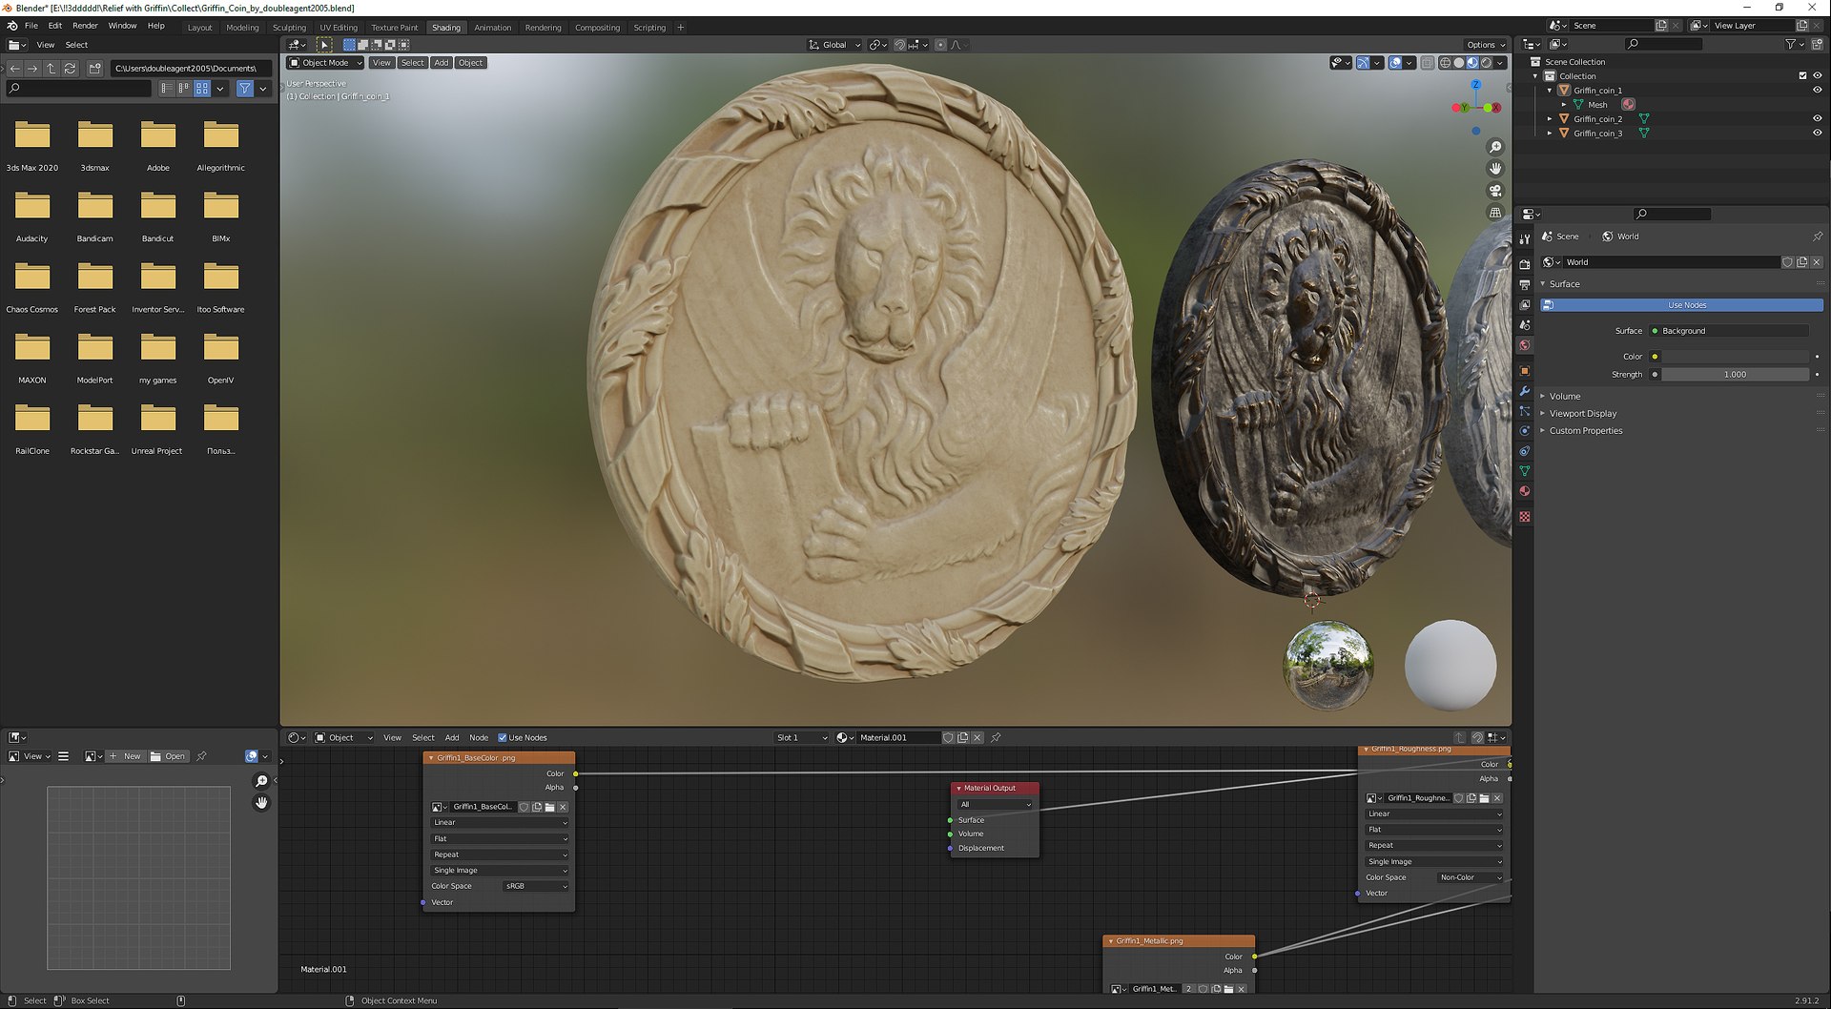The image size is (1831, 1009).
Task: Open the Render menu
Action: coord(85,26)
